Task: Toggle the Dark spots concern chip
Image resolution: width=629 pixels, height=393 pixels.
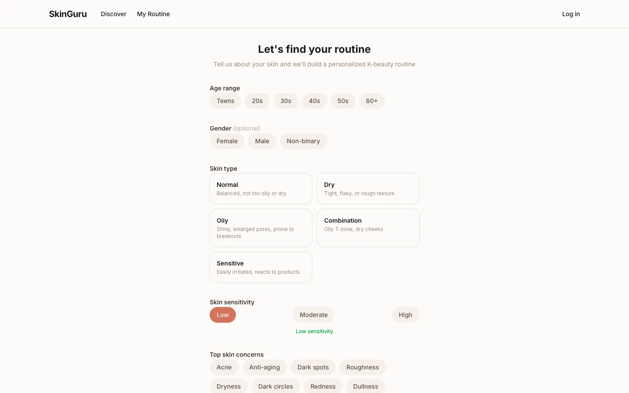Action: coord(313,367)
